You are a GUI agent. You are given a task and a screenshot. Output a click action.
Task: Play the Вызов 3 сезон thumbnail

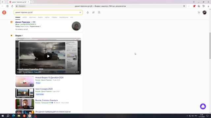point(25,104)
